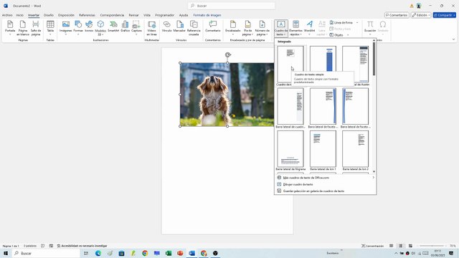This screenshot has width=459, height=258.
Task: Open the Compartir dropdown button
Action: click(x=445, y=15)
